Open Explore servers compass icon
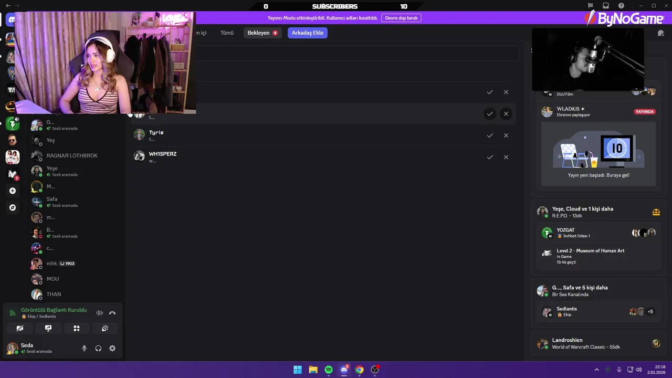The image size is (672, 378). (13, 207)
